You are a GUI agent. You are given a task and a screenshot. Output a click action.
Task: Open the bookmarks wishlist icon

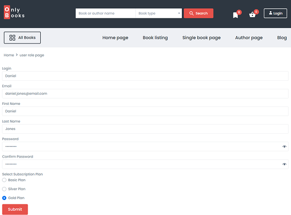[235, 14]
